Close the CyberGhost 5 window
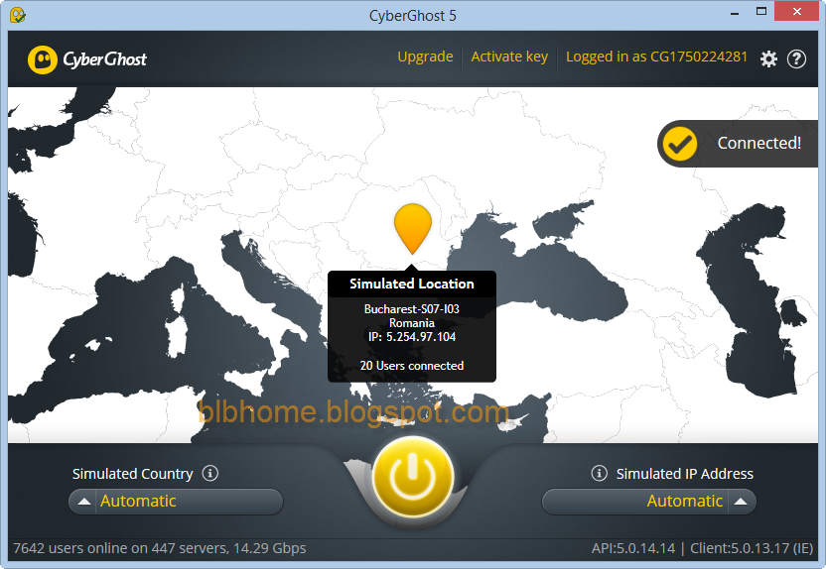This screenshot has width=826, height=569. click(797, 12)
